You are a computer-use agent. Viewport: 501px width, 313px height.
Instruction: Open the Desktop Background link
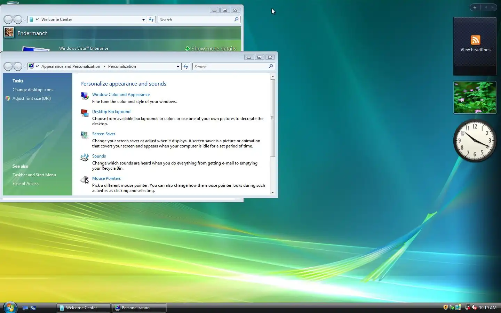(111, 112)
